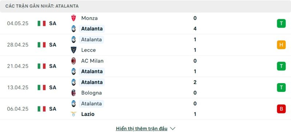Screen dimensions: 291x132
Task: Click the red B loss badge
Action: pos(281,109)
